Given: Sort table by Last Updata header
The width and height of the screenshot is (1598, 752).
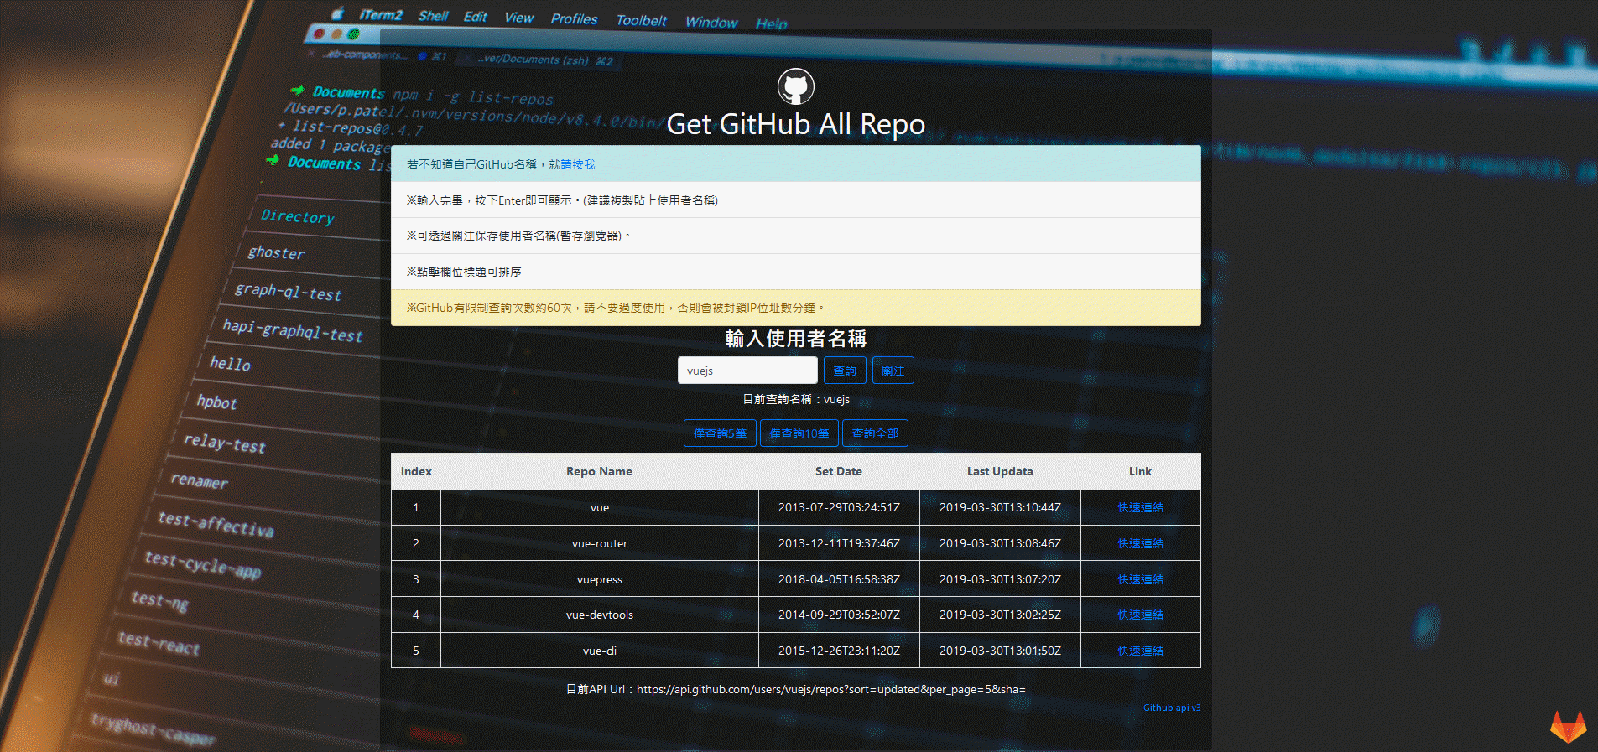Looking at the screenshot, I should pos(1000,471).
